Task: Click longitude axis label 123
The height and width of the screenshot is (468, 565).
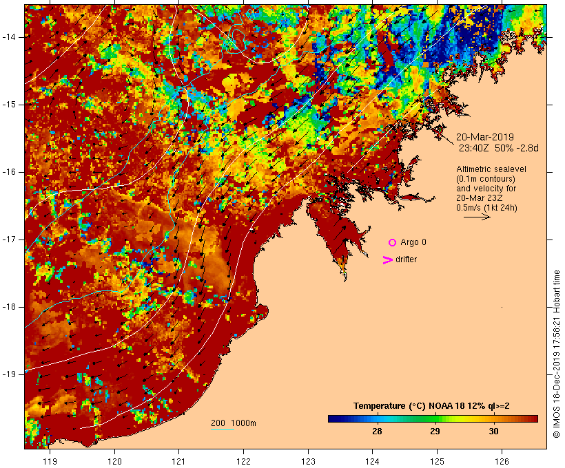Action: [308, 461]
